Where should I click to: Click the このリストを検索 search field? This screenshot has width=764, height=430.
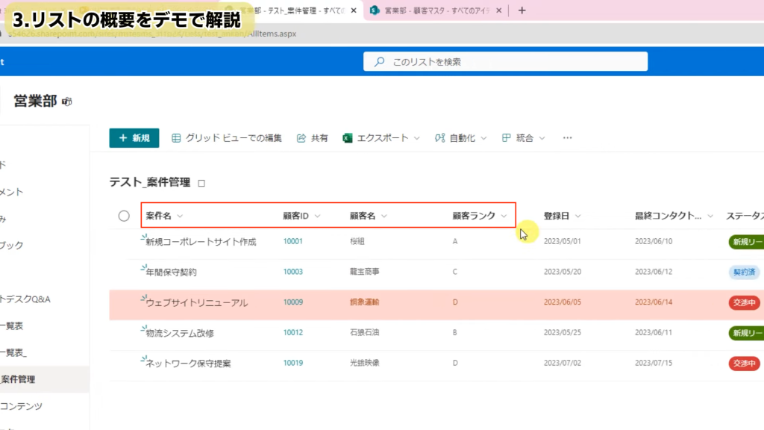(515, 62)
